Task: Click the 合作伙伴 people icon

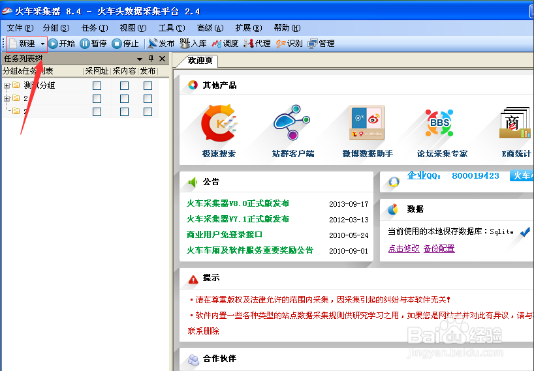Action: [x=193, y=359]
